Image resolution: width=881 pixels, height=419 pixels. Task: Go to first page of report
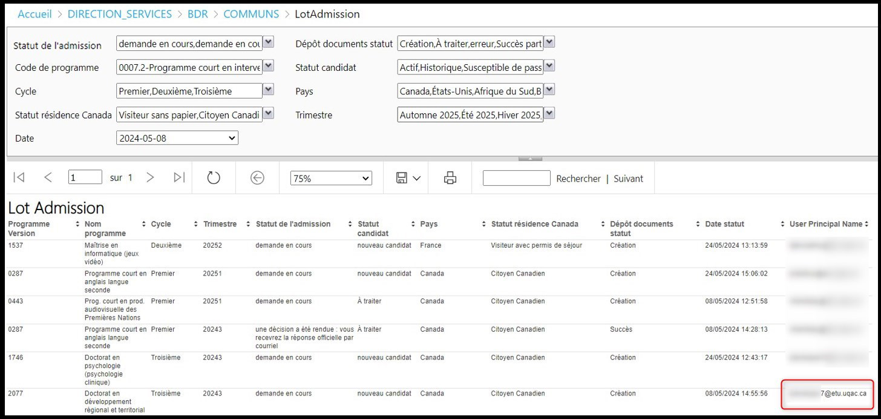pyautogui.click(x=19, y=177)
